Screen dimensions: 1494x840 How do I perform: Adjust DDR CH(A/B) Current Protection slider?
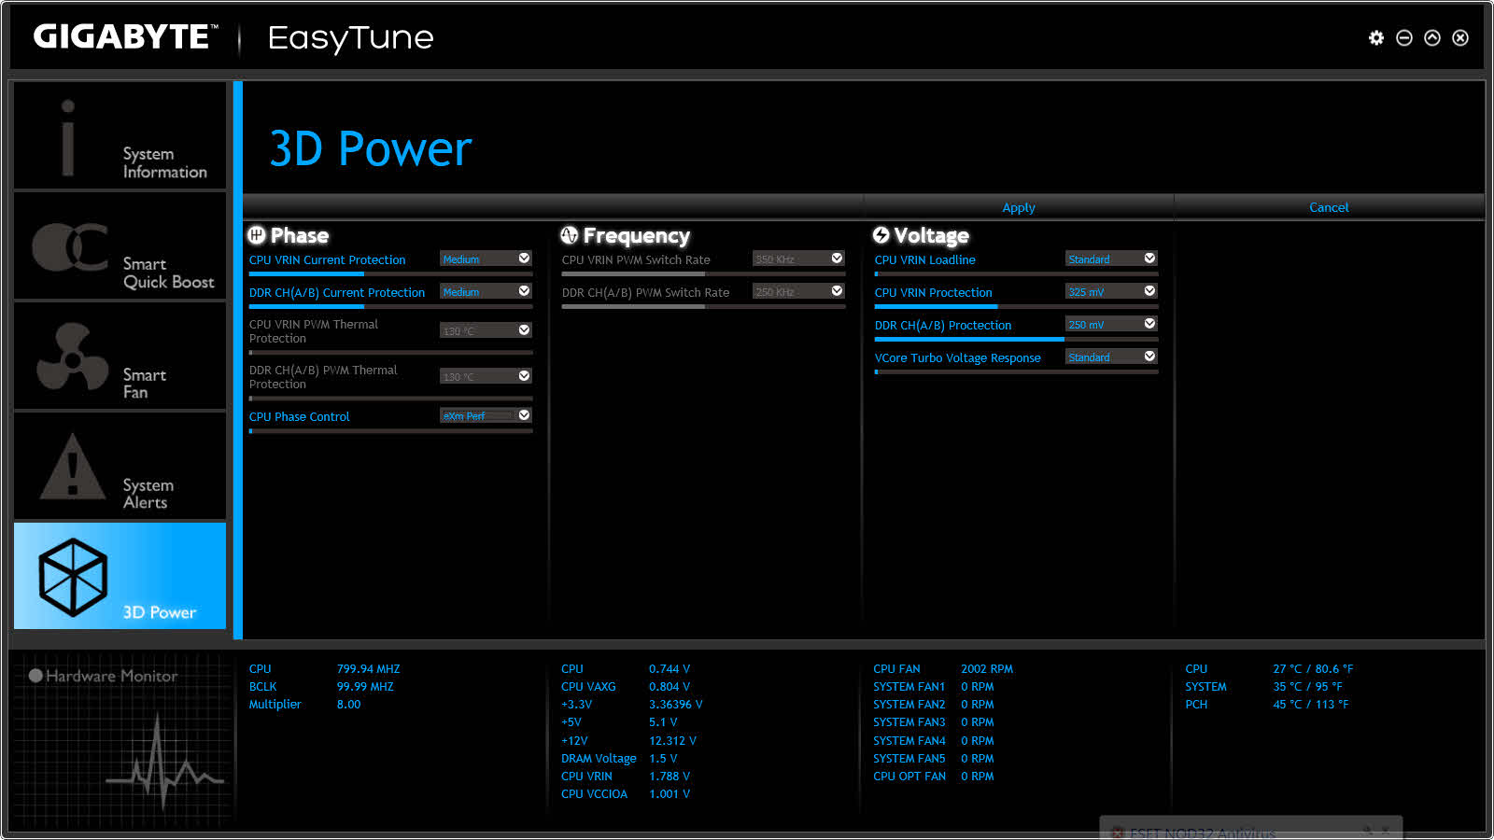pos(390,306)
